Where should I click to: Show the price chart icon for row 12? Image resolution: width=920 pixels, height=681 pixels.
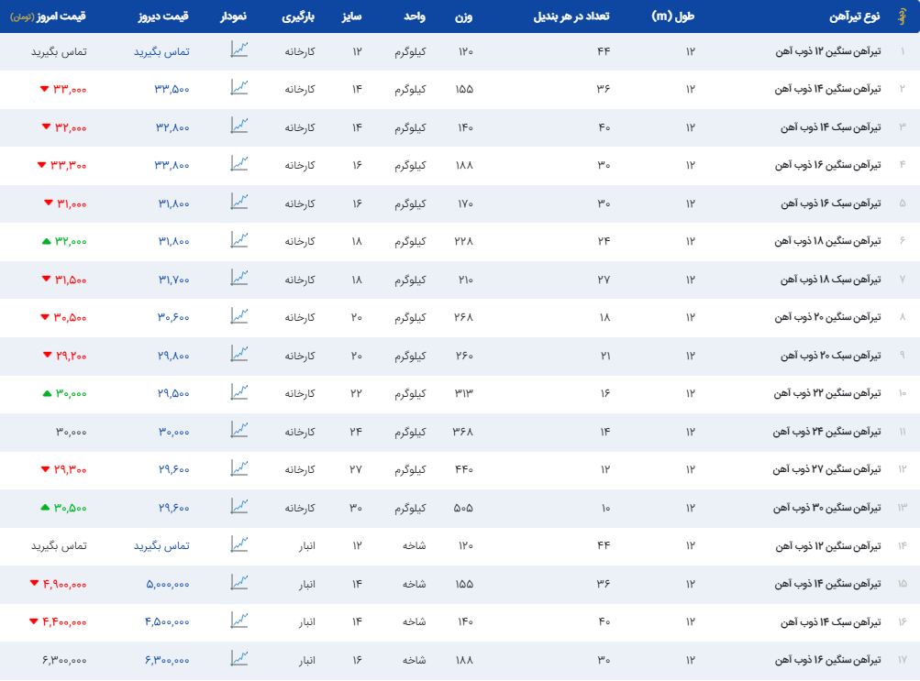tap(239, 468)
